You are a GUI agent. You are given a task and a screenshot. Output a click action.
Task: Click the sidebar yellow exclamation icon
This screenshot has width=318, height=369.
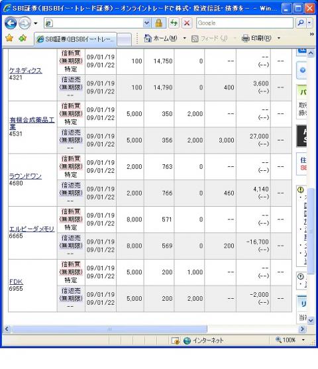tap(301, 189)
